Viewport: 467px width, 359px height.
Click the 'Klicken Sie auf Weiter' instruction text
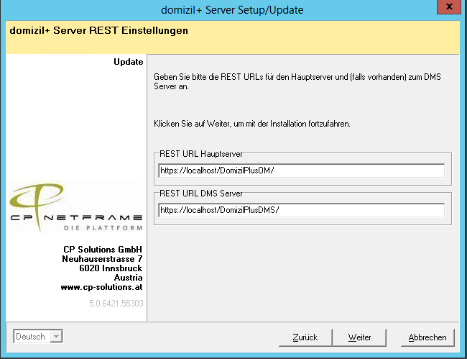[x=252, y=124]
